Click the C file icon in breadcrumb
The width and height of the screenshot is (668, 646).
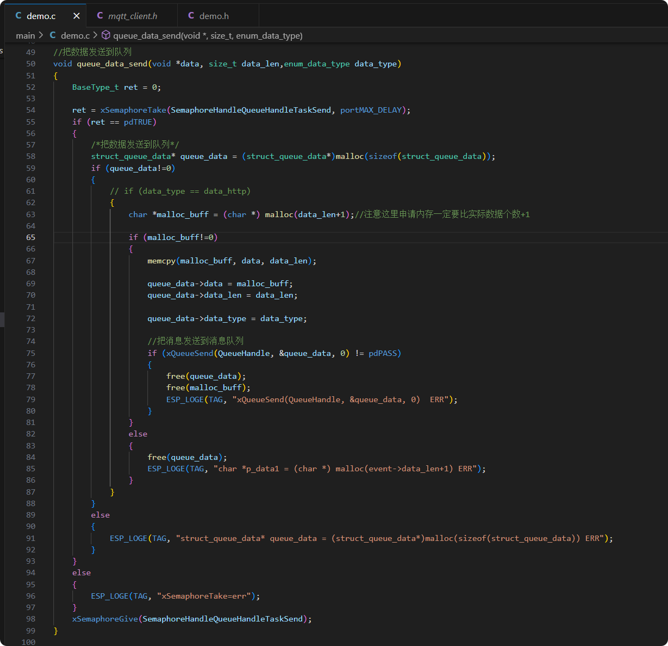(x=53, y=35)
